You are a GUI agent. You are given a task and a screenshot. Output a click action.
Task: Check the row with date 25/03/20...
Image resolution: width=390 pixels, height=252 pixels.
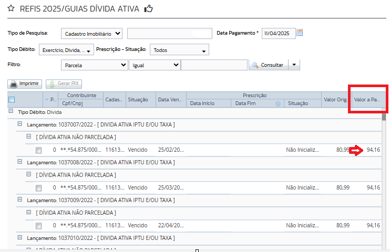click(38, 188)
